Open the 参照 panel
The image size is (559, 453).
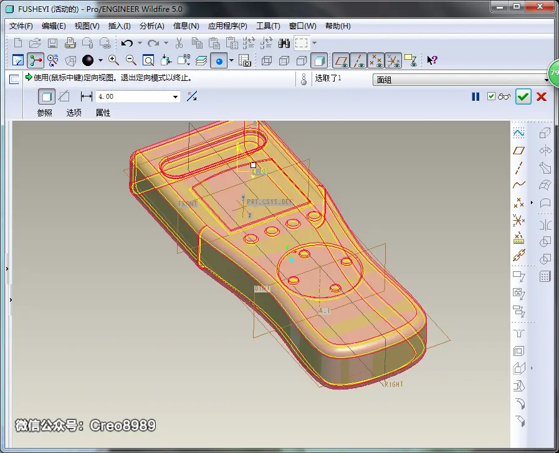pos(45,113)
